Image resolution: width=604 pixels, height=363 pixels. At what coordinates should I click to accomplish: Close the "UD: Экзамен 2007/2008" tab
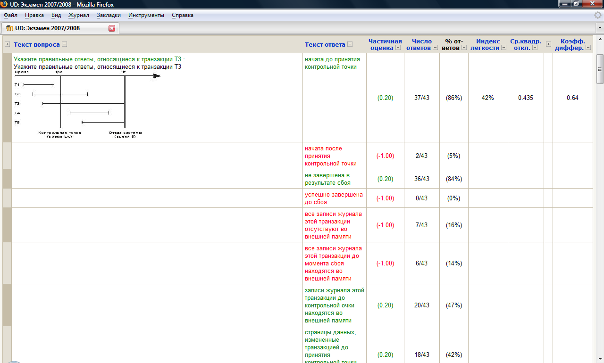[112, 28]
